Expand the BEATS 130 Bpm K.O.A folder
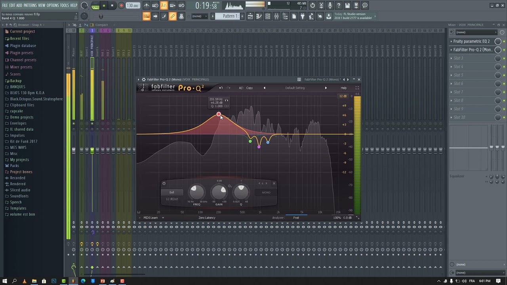This screenshot has width=507, height=285. 27,93
